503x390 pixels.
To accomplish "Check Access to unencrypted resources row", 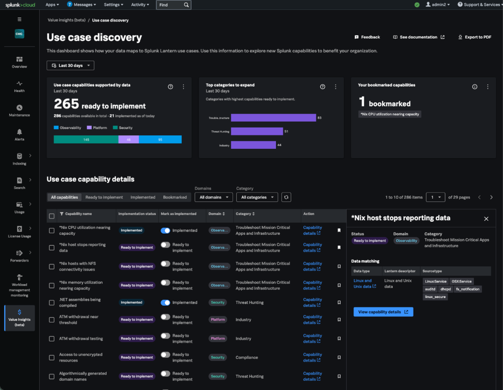I will [x=52, y=357].
